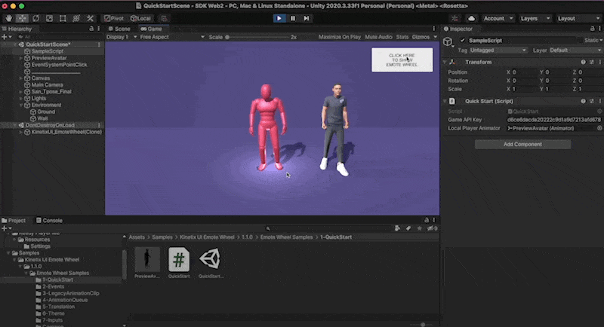The image size is (604, 327).
Task: Open the Transform component context menu
Action: [599, 62]
